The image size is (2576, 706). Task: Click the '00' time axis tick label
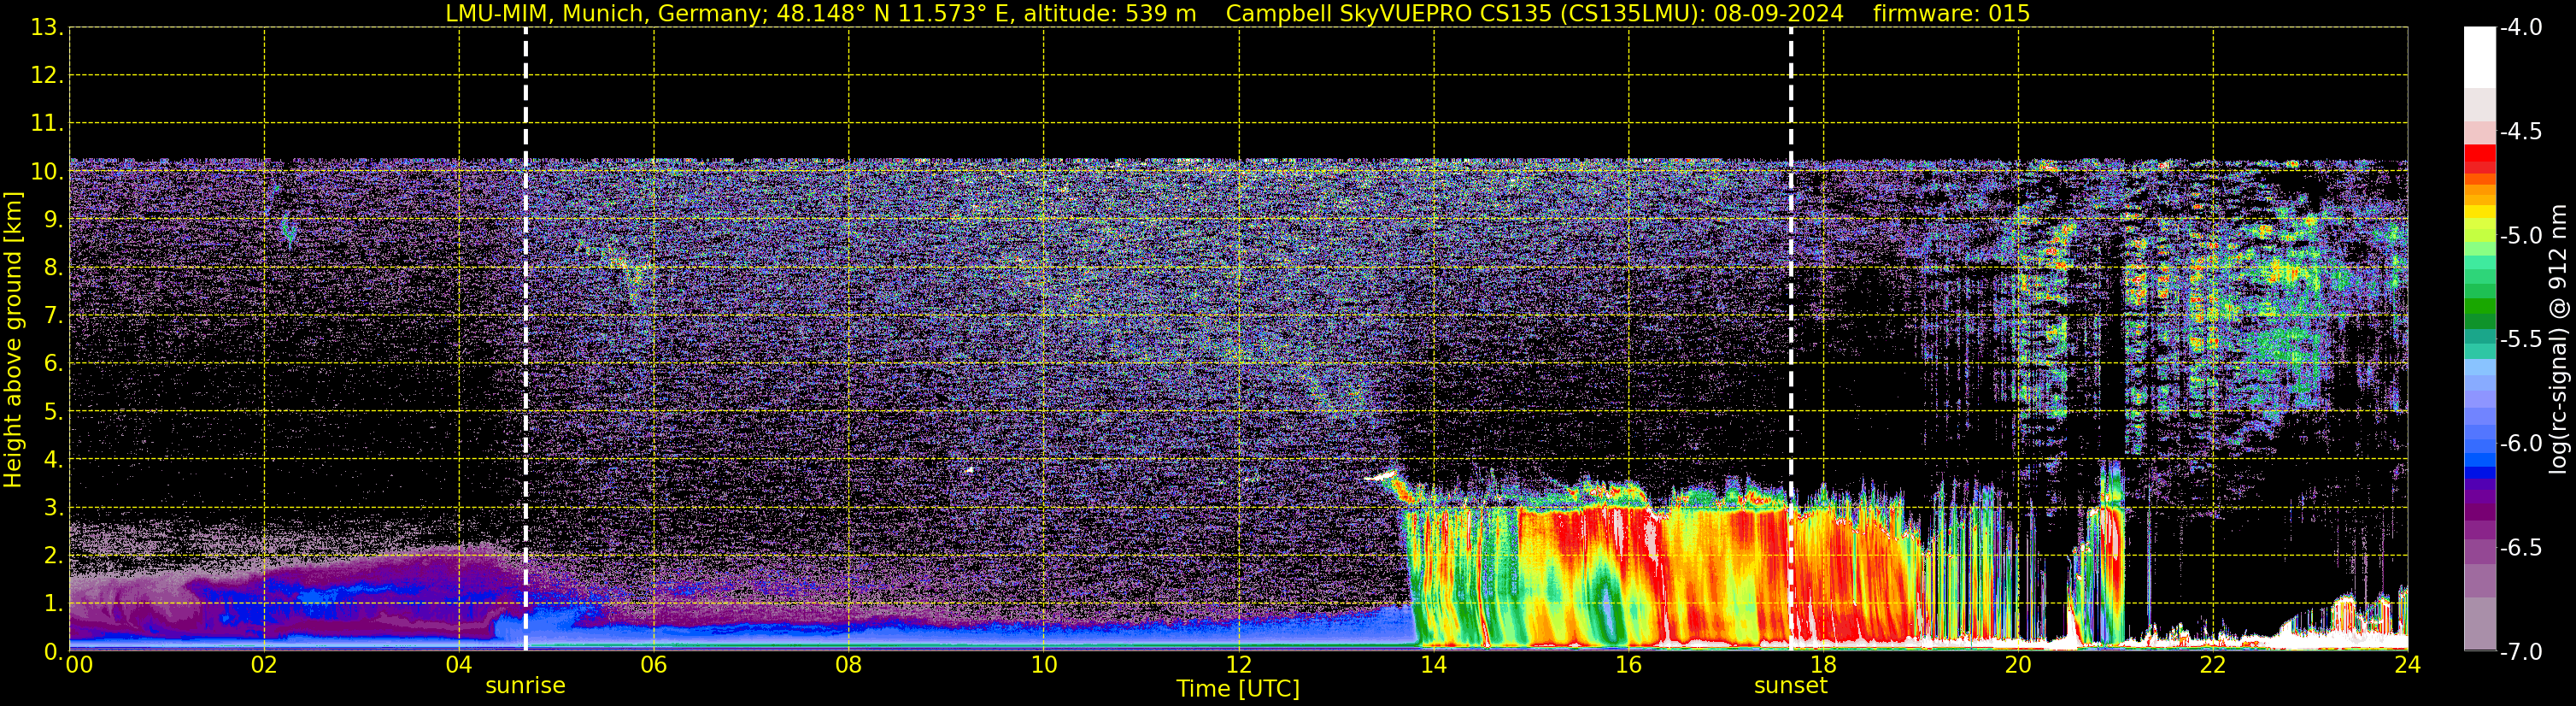(78, 665)
